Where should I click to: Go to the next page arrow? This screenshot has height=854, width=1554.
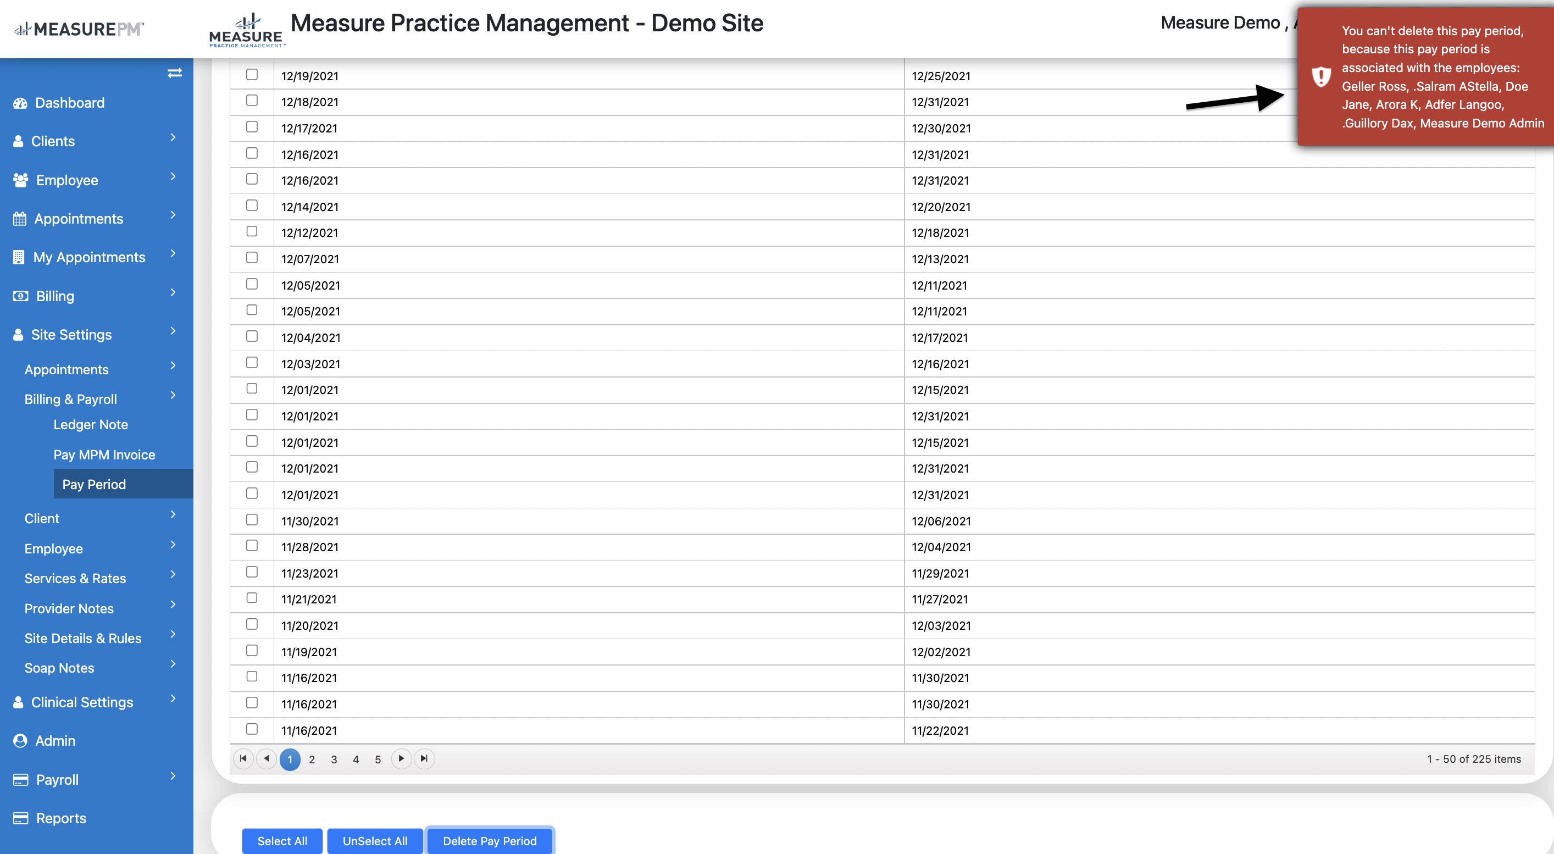(x=401, y=759)
